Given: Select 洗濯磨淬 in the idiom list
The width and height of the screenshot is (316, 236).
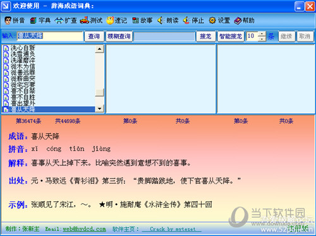Looking at the screenshot, I should point(23,60).
